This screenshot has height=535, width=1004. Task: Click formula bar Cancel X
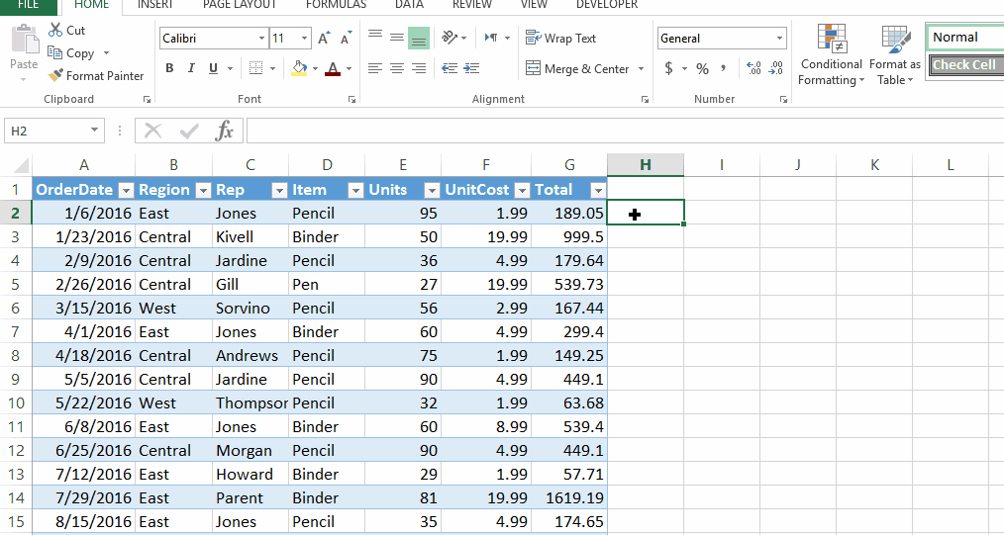click(x=153, y=132)
